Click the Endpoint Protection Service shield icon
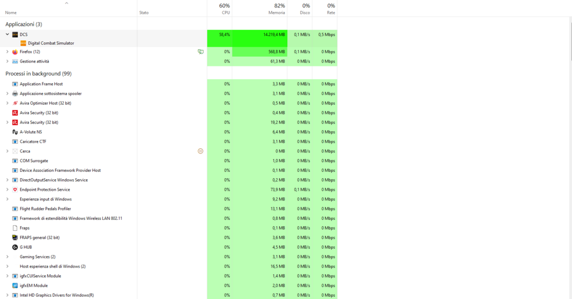The image size is (572, 299). (x=15, y=190)
